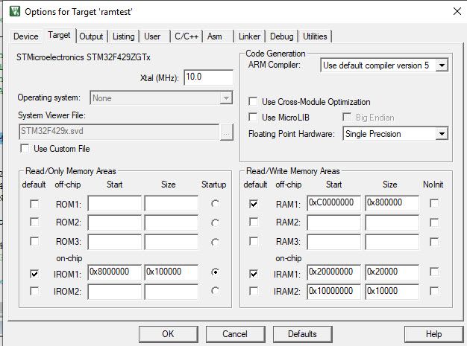Open the Output tab
The image size is (467, 346).
click(91, 36)
